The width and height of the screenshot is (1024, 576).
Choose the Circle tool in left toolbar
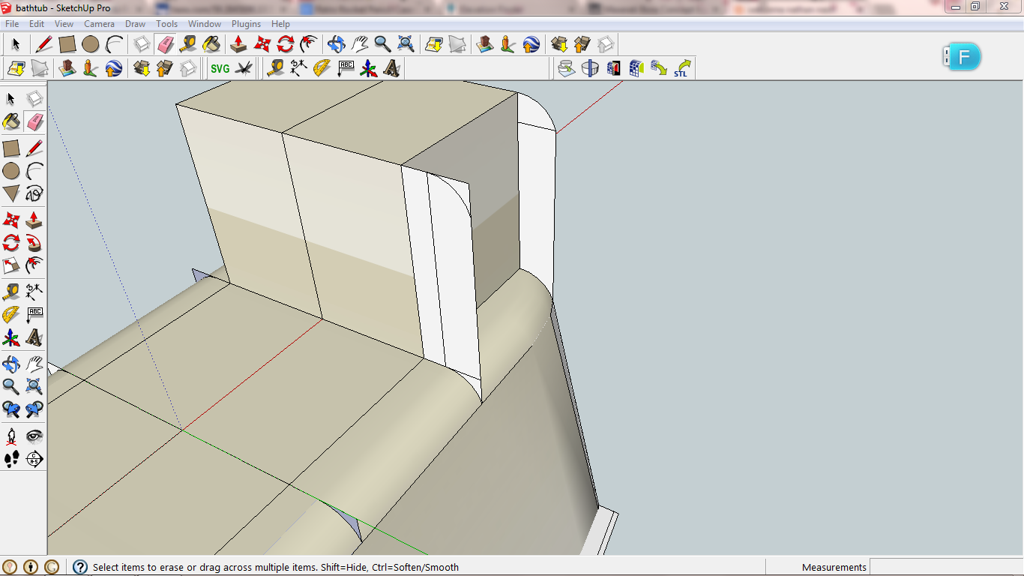pyautogui.click(x=11, y=171)
